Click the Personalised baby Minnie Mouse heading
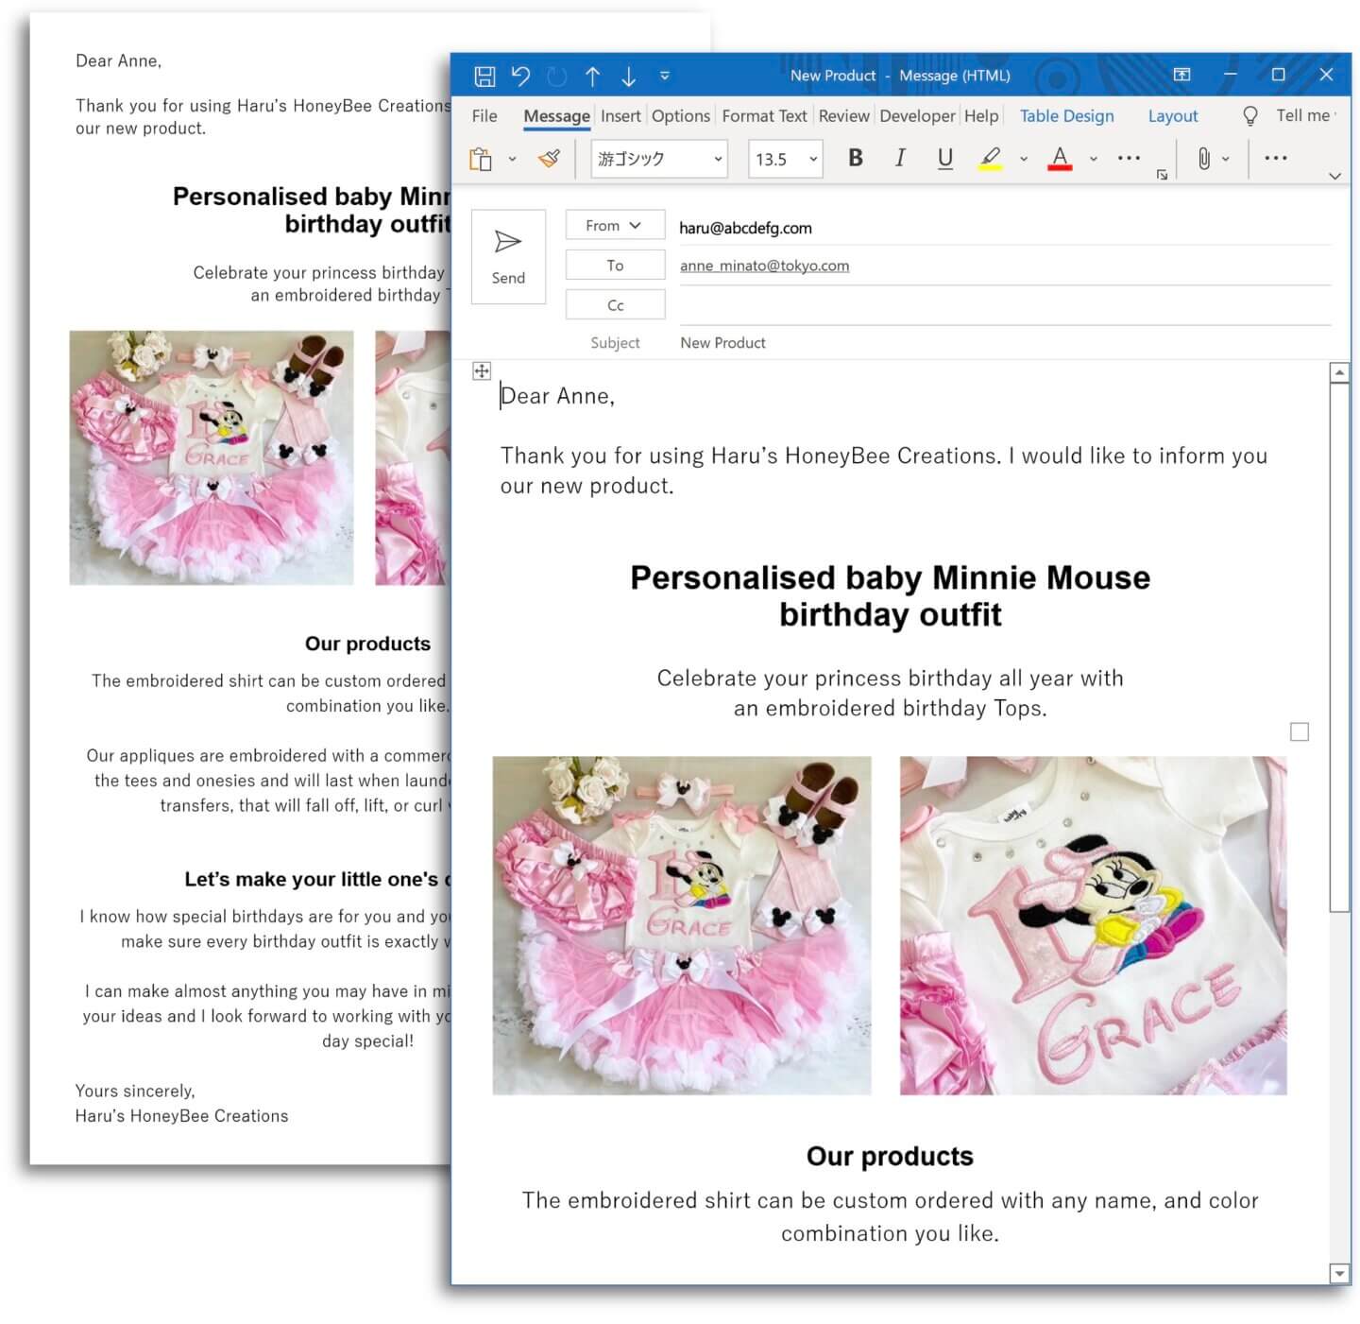 pos(890,595)
